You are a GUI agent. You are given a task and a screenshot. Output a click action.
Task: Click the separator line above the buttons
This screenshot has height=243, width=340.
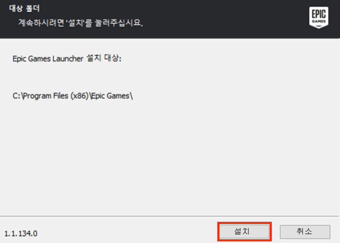pos(169,216)
